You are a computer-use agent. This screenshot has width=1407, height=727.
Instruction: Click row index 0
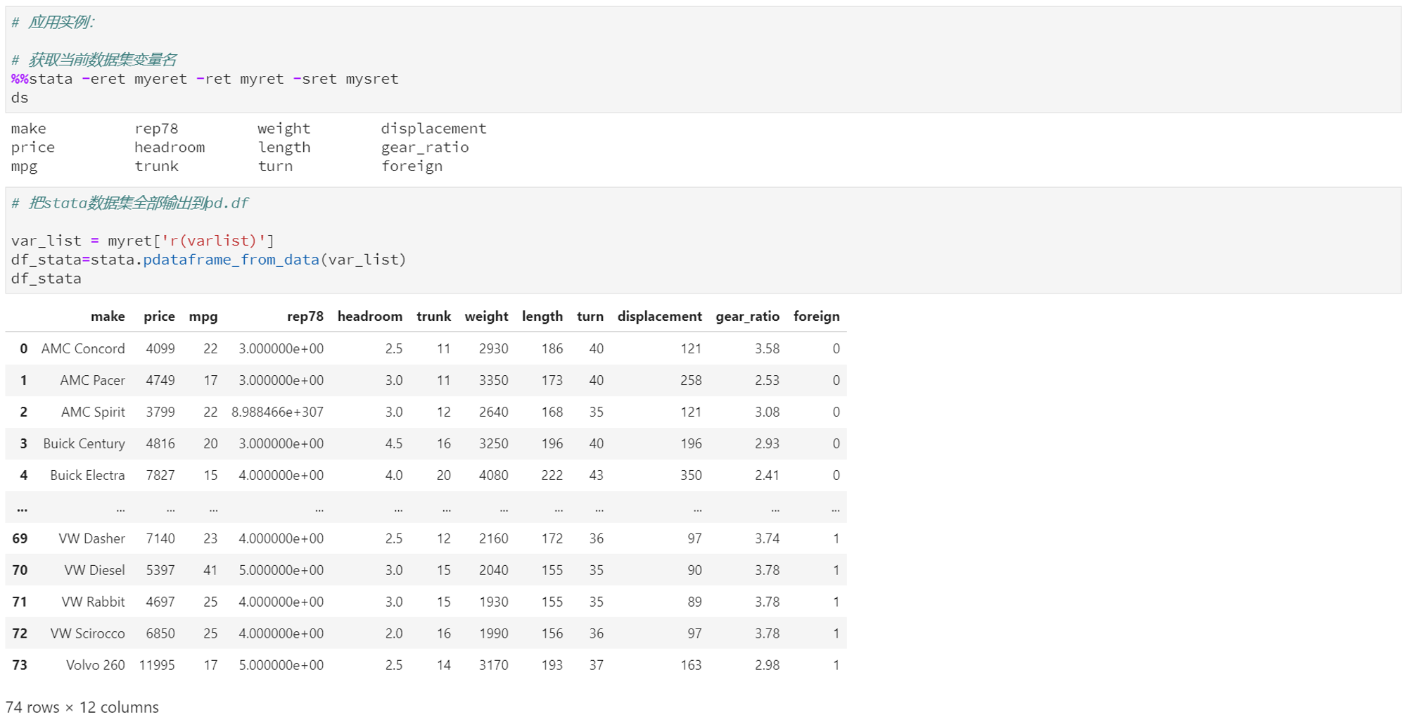tap(24, 349)
